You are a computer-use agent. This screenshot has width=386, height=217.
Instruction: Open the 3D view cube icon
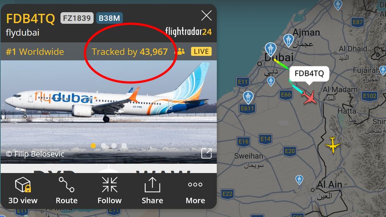coord(23,185)
